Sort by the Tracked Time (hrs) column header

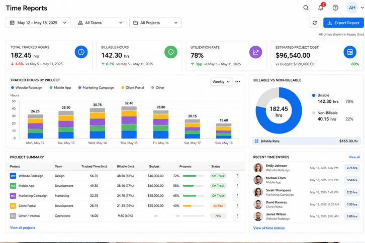94,167
